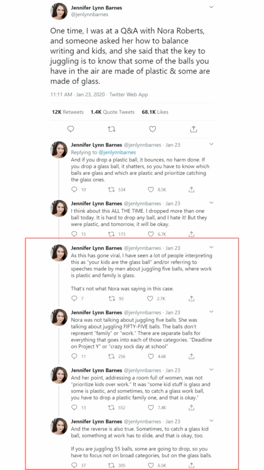The image size is (264, 470).
Task: View the 68.1K Likes list
Action: (x=155, y=112)
